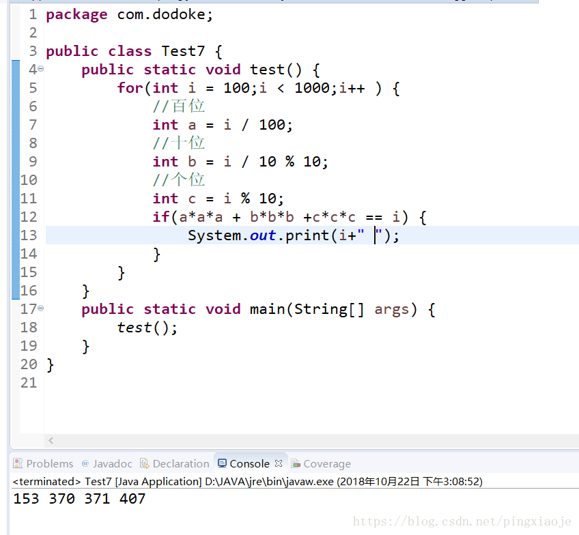The height and width of the screenshot is (535, 579).
Task: Click line number 21 in the gutter
Action: click(29, 383)
